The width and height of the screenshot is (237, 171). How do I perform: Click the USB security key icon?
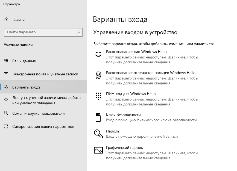(98, 117)
